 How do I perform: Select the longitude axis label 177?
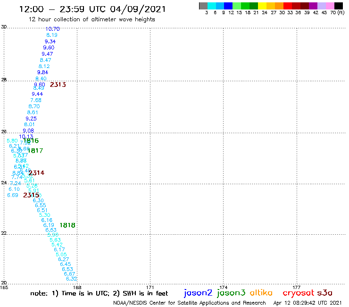pos(297,287)
